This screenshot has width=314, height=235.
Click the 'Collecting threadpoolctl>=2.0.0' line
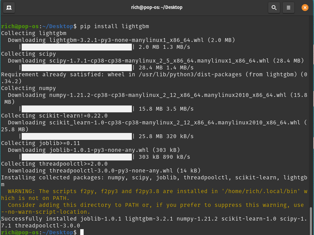tap(54, 164)
